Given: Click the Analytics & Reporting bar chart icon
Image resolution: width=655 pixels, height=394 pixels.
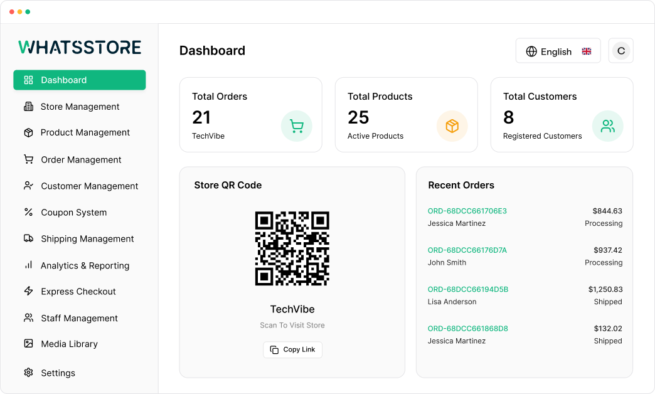Looking at the screenshot, I should click(28, 265).
